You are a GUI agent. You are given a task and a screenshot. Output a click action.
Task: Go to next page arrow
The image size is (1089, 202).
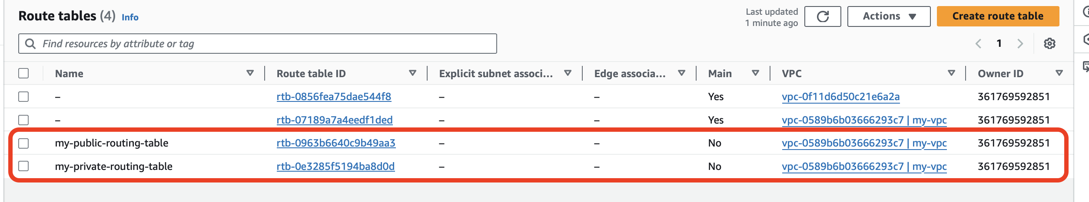pyautogui.click(x=1020, y=43)
